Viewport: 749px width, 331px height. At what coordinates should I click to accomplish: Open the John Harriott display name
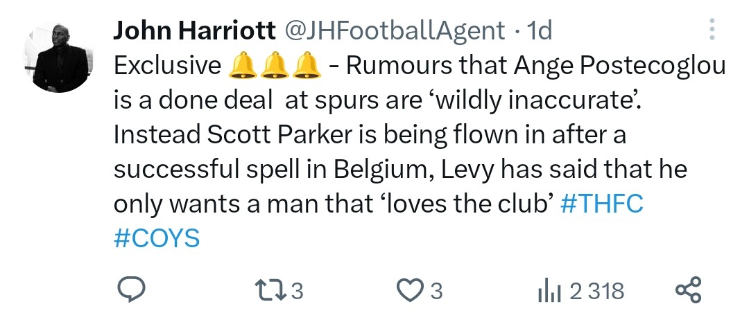tap(195, 31)
